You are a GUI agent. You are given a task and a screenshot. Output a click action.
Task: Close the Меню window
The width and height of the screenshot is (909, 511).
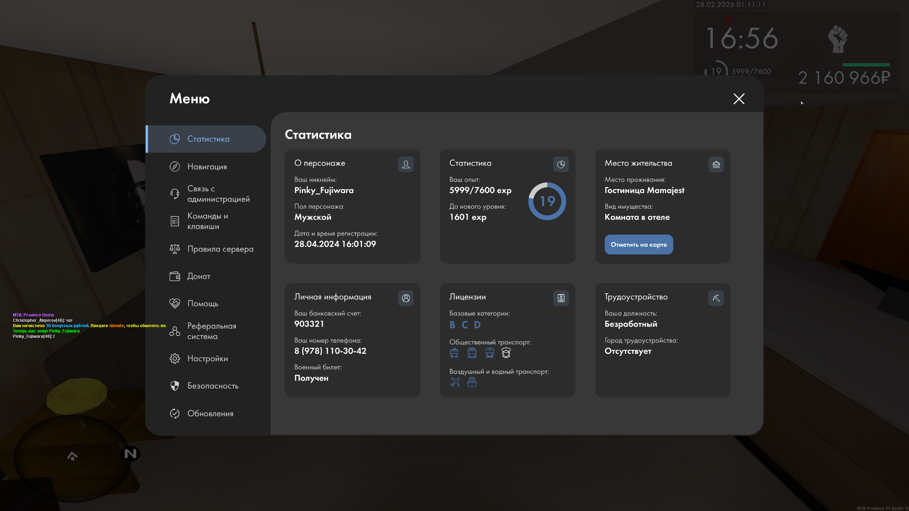pos(739,99)
